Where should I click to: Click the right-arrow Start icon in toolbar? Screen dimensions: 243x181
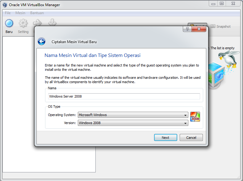pos(37,23)
